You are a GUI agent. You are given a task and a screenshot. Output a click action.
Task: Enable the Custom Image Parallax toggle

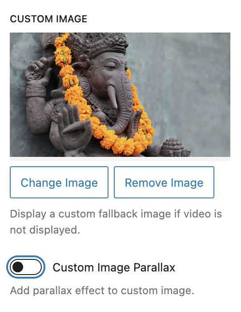pyautogui.click(x=26, y=267)
